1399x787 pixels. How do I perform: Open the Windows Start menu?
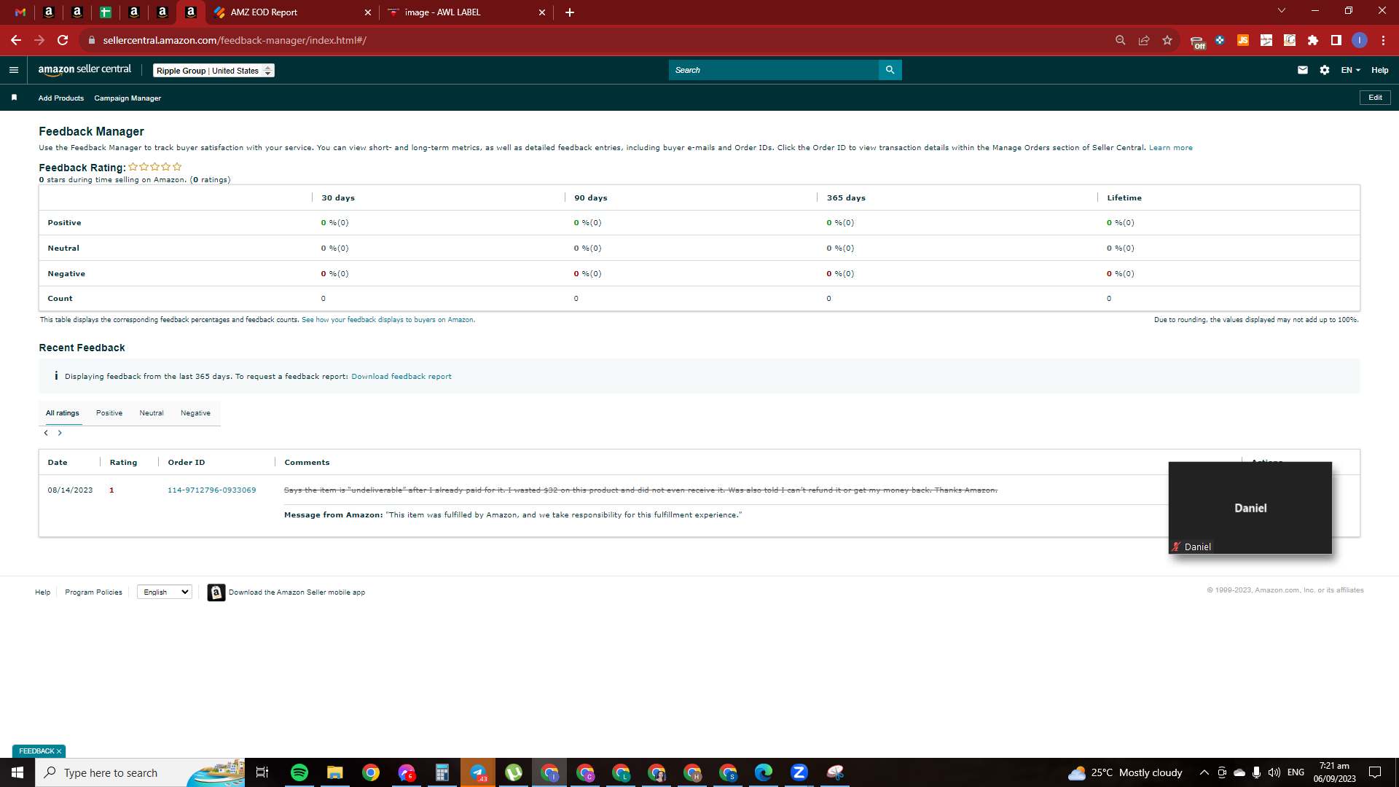click(17, 772)
